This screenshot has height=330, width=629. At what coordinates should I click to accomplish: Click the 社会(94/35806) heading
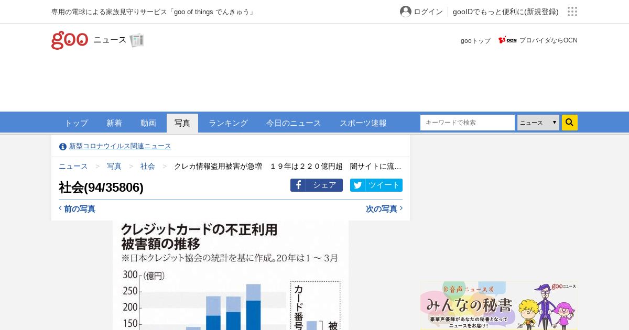101,187
